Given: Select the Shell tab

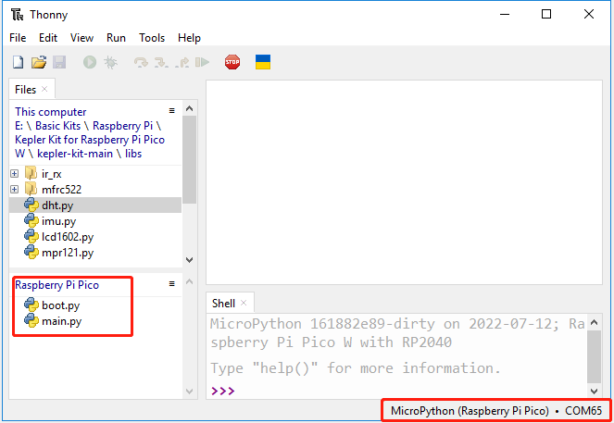Looking at the screenshot, I should [x=223, y=304].
